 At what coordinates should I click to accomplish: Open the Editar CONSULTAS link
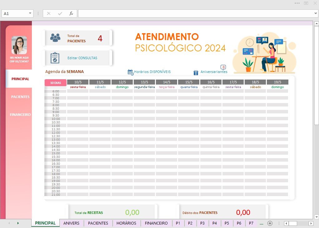82,58
